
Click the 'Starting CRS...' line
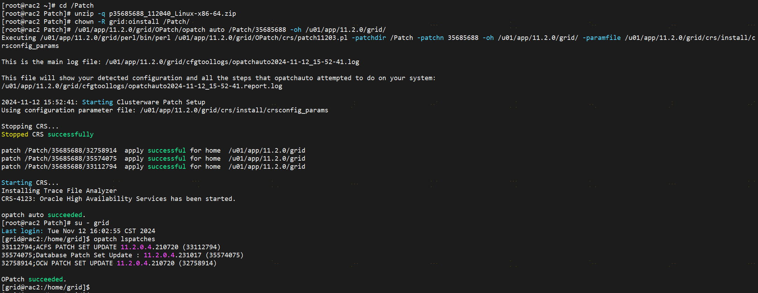point(30,183)
